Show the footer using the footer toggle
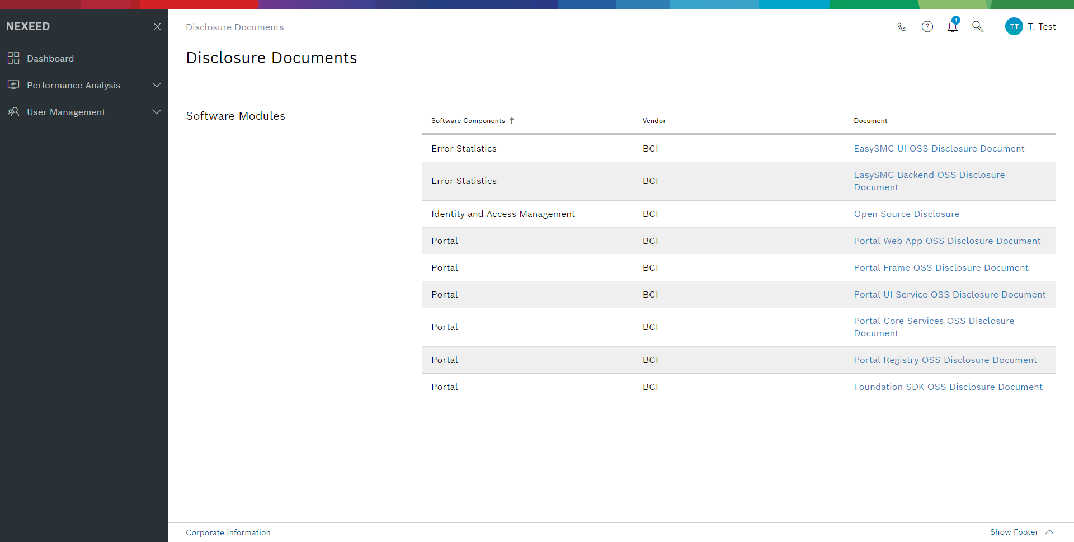The width and height of the screenshot is (1074, 542). 1014,532
